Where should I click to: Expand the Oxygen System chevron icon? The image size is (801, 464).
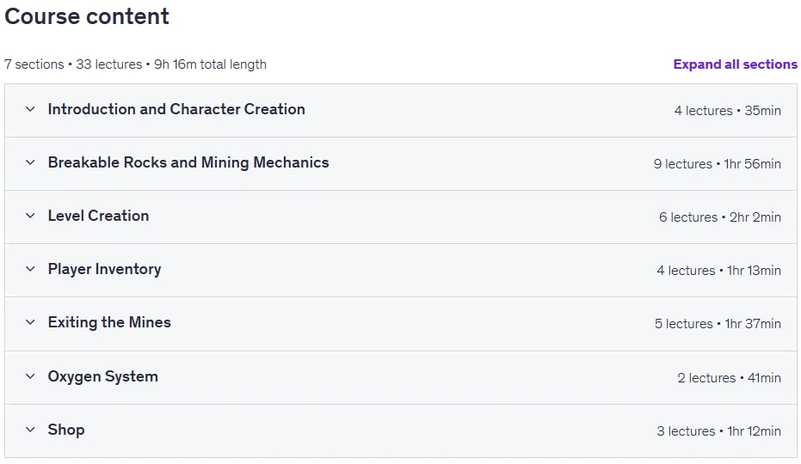30,376
